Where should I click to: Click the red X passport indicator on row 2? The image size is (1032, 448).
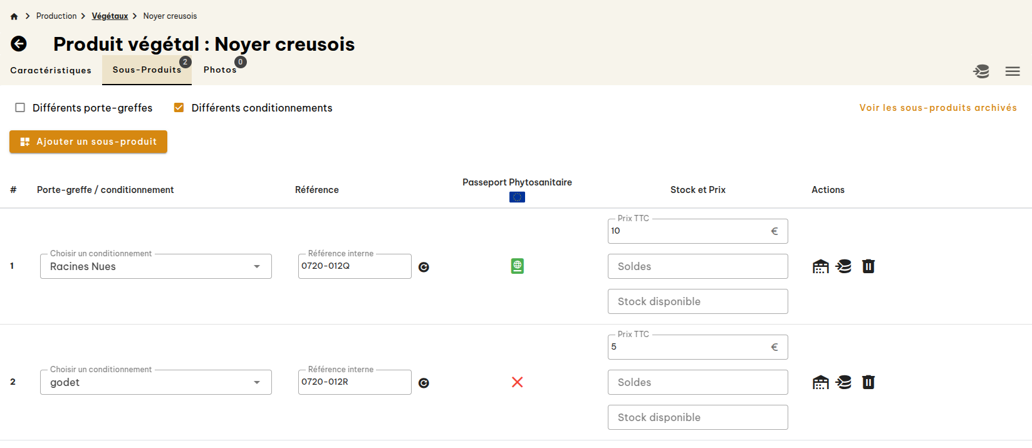[517, 382]
